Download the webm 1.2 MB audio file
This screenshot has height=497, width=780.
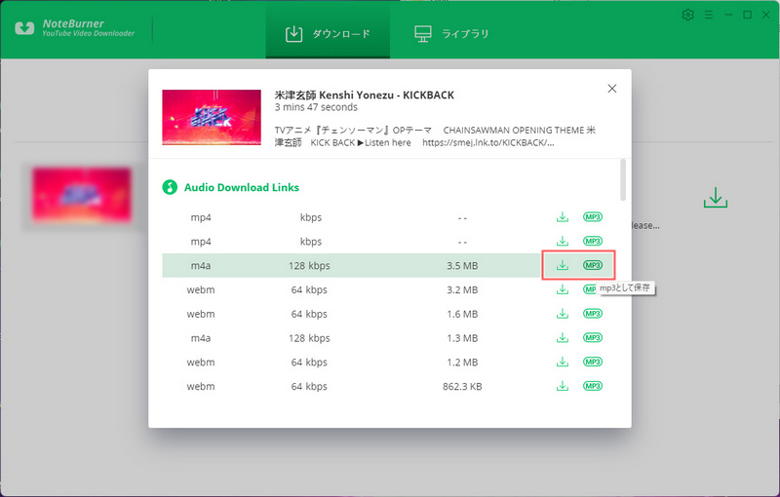click(563, 362)
